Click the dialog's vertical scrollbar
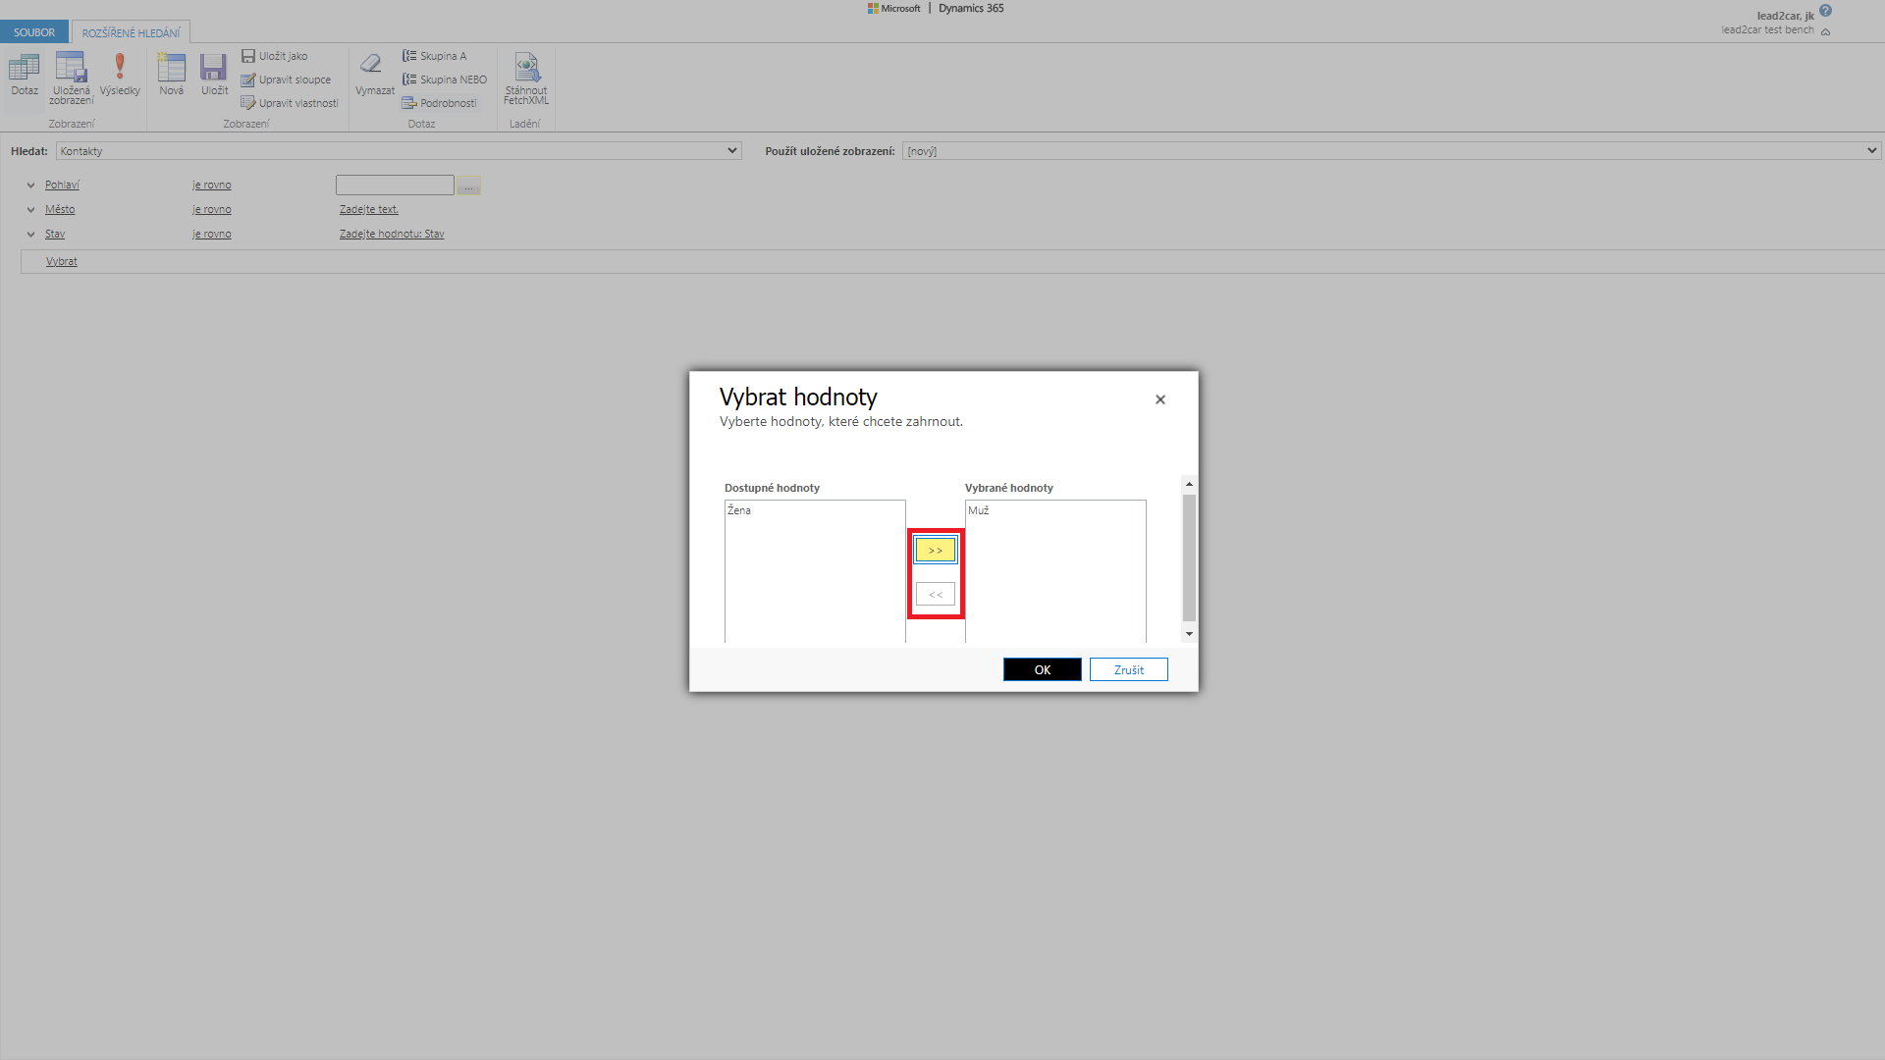Viewport: 1885px width, 1060px height. [x=1189, y=557]
